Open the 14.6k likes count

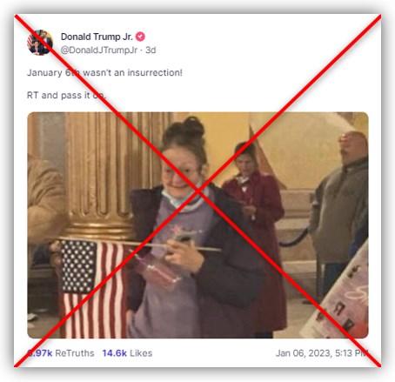[x=115, y=353]
